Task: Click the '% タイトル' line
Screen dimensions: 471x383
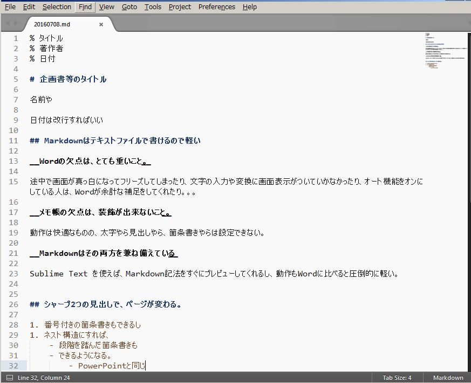Action: (x=46, y=38)
